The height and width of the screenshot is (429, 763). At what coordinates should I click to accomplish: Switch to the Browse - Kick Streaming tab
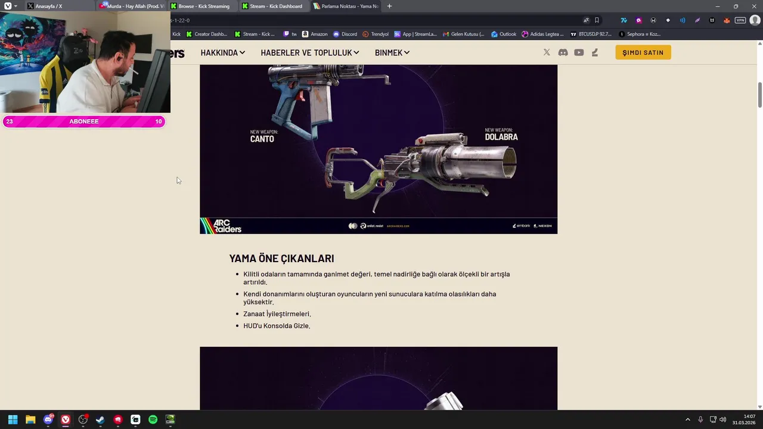pyautogui.click(x=203, y=6)
